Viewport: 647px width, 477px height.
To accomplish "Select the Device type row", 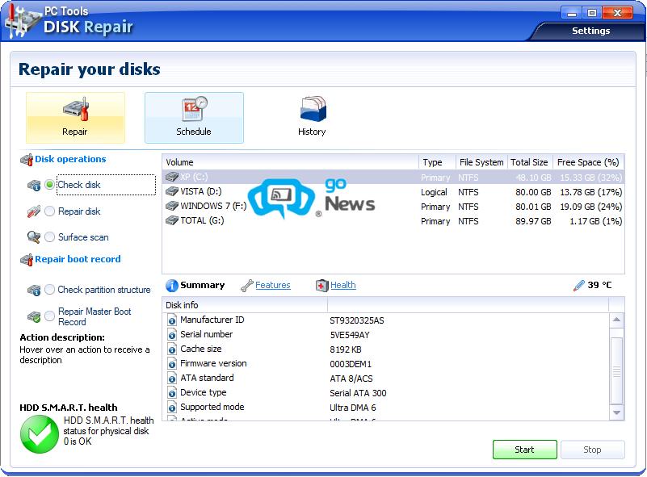I will (x=386, y=393).
